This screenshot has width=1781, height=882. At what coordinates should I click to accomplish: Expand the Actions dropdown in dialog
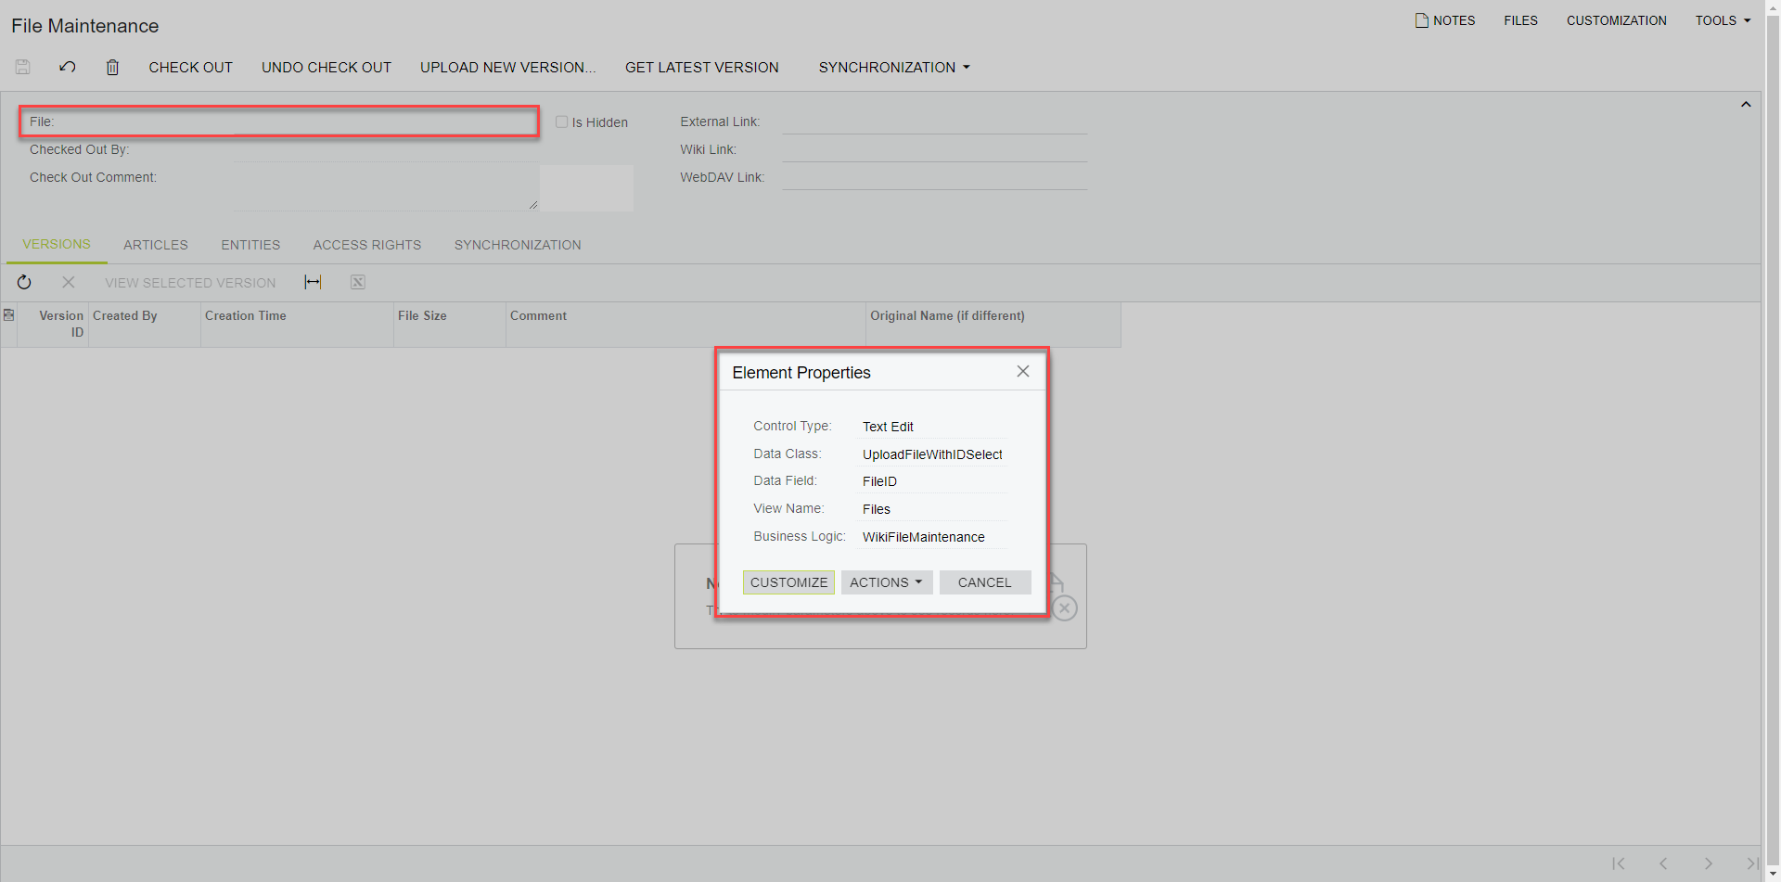886,582
